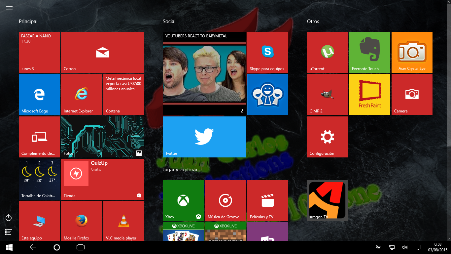Click the battery icon in system tray

coord(379,247)
